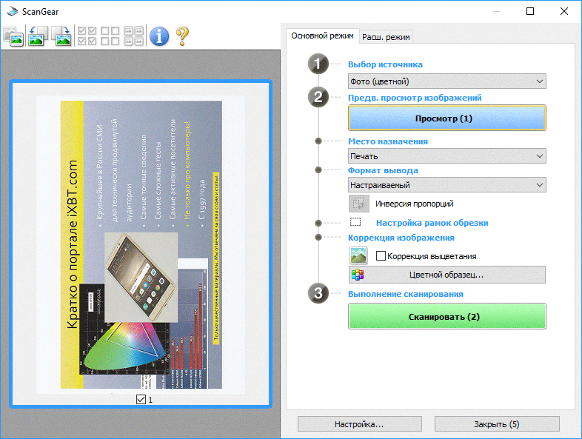Switch to Расш. режим tab
This screenshot has width=582, height=439.
(x=386, y=37)
